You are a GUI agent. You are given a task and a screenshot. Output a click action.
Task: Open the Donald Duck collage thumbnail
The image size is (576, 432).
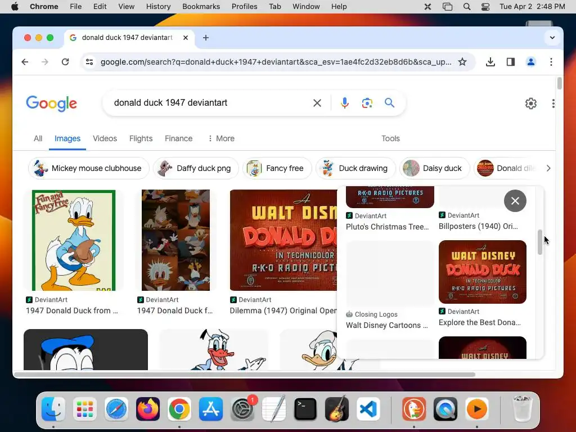tap(175, 240)
